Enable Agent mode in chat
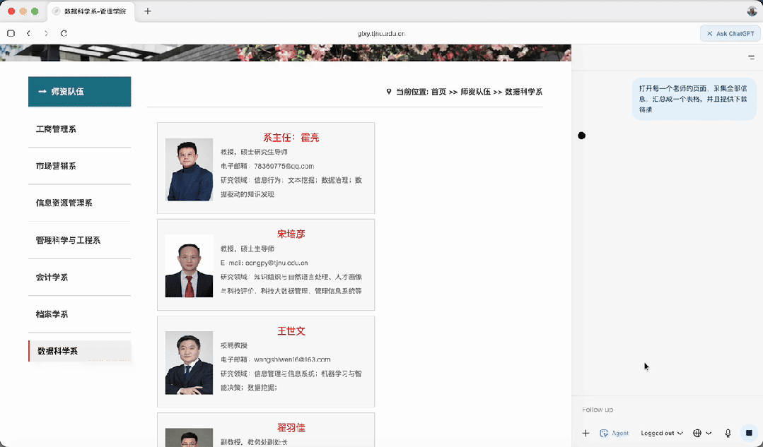Image resolution: width=763 pixels, height=447 pixels. point(614,433)
